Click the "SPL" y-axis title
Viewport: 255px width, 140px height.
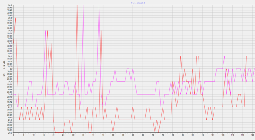click(x=4, y=75)
